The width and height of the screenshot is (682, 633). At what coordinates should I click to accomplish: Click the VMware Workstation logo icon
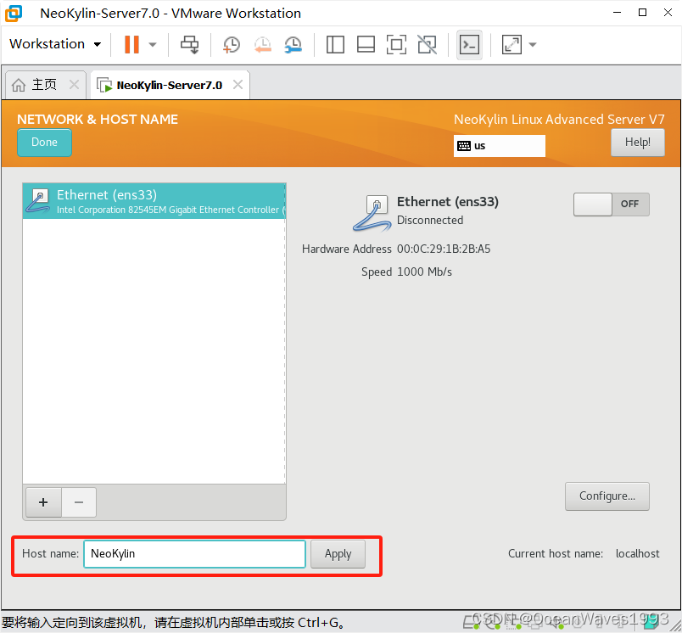pyautogui.click(x=14, y=13)
